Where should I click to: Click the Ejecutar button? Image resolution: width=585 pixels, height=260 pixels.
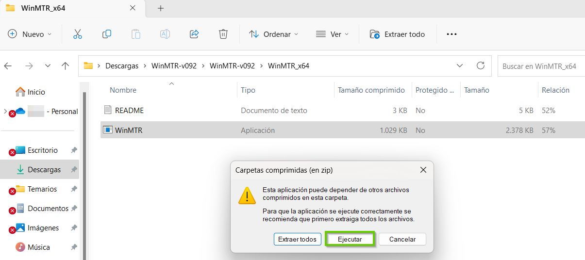click(x=350, y=239)
